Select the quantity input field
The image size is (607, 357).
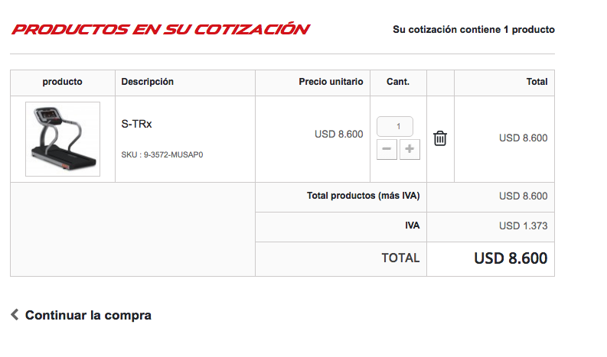(395, 126)
